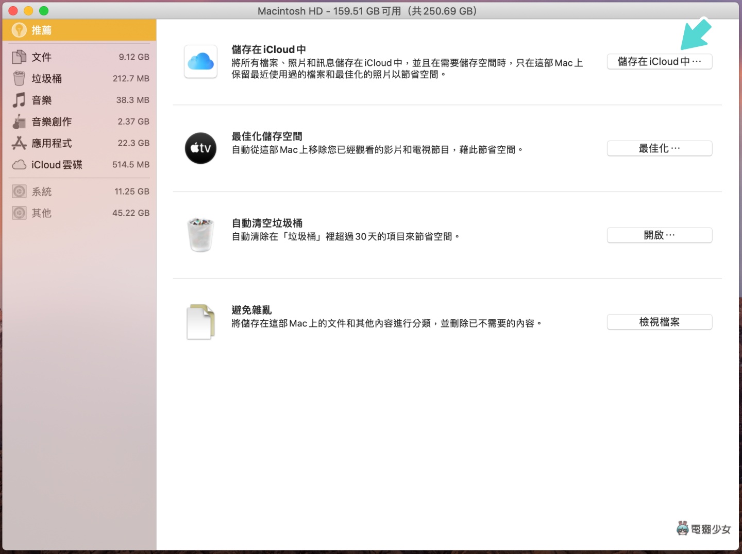
Task: Click the 系統 gear icon in sidebar
Action: pos(19,192)
